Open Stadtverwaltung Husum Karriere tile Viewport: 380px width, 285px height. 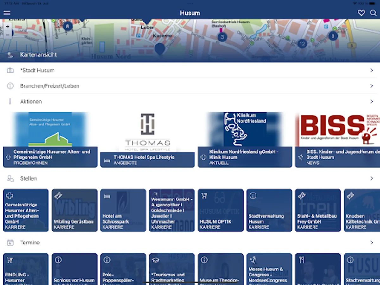(269, 210)
